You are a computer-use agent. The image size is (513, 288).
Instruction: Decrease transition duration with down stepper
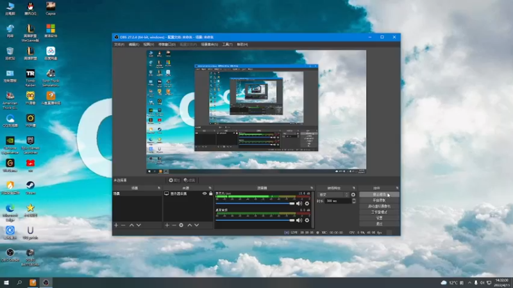354,203
